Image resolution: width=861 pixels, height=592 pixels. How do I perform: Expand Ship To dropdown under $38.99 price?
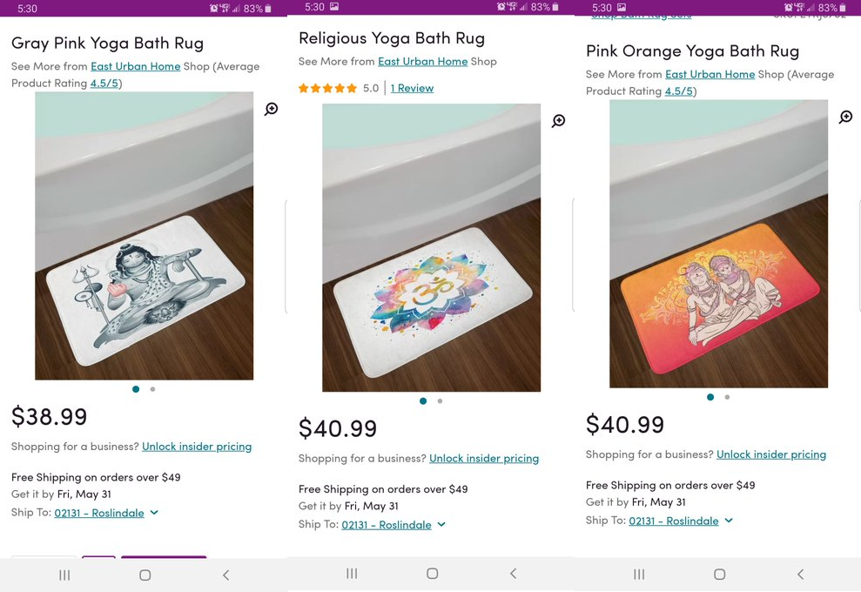154,513
